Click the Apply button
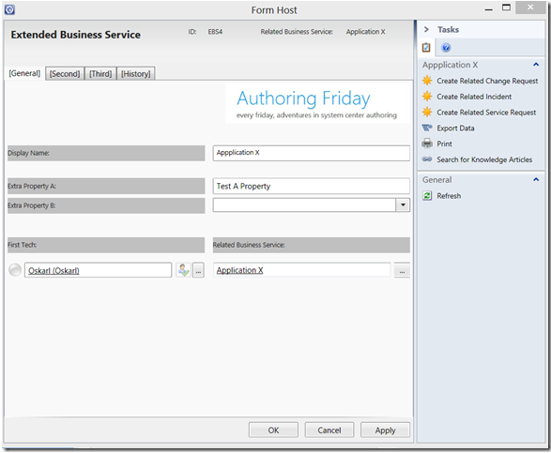The width and height of the screenshot is (551, 453). (385, 430)
